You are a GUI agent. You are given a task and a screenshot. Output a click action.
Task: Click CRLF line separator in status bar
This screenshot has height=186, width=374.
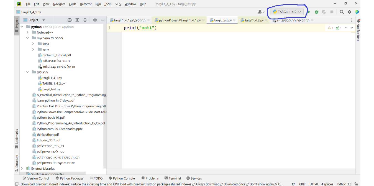tap(302, 184)
